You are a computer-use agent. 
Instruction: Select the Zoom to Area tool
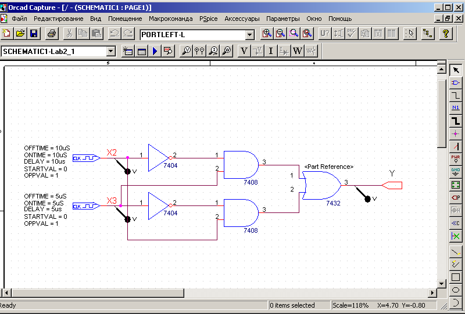click(x=294, y=34)
